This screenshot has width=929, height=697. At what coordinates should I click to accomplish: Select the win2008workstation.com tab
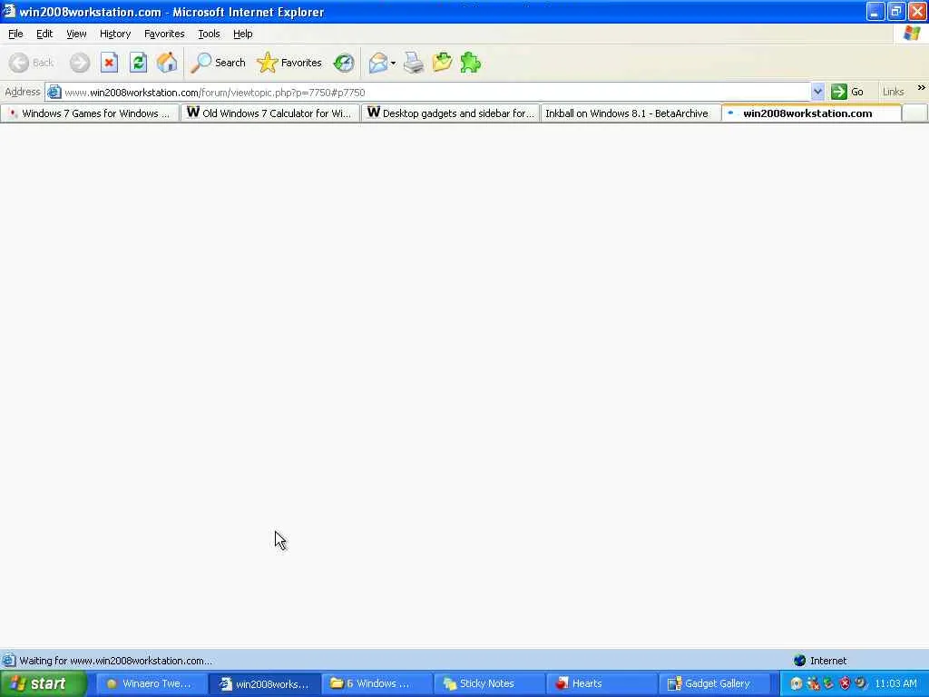point(811,113)
